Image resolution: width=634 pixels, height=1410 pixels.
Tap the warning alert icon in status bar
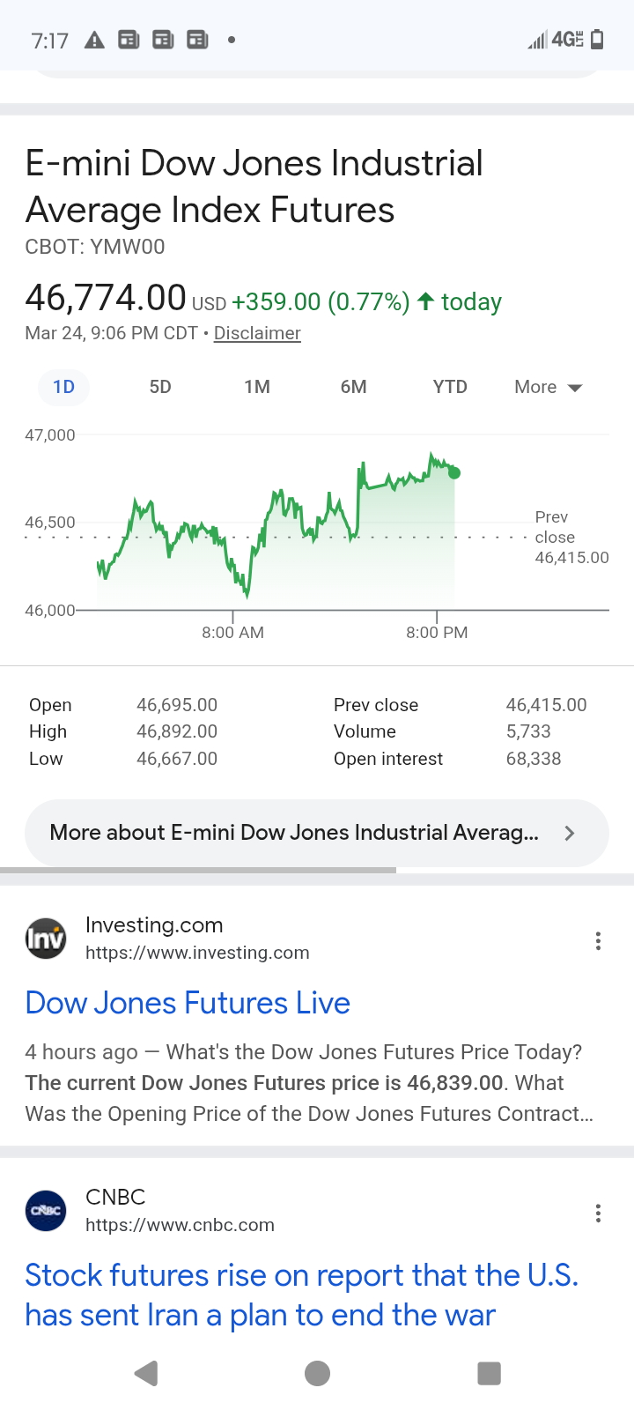tap(94, 40)
